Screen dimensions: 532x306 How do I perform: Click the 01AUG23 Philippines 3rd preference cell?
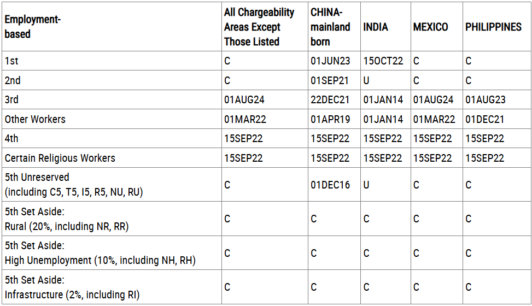tap(485, 99)
